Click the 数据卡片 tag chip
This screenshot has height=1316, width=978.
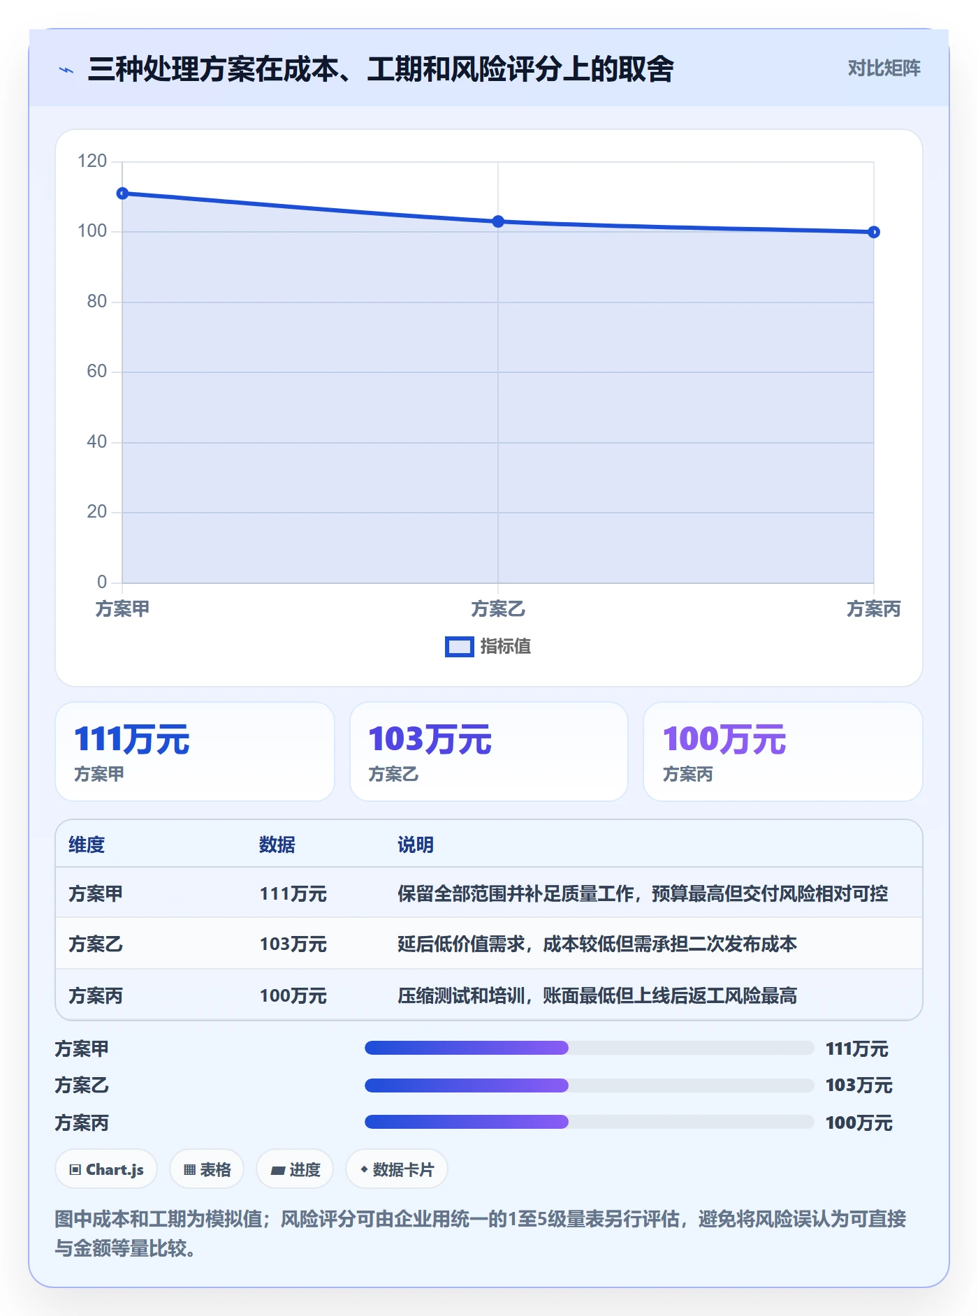coord(397,1169)
